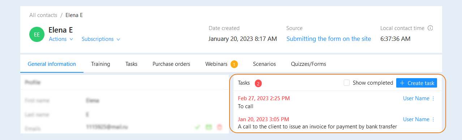Image resolution: width=462 pixels, height=140 pixels.
Task: Click the orange Webinars badge showing 1
Action: [x=234, y=64]
